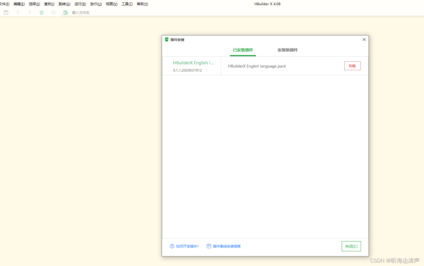Open the 选择(S) menu
This screenshot has width=424, height=266.
[34, 4]
